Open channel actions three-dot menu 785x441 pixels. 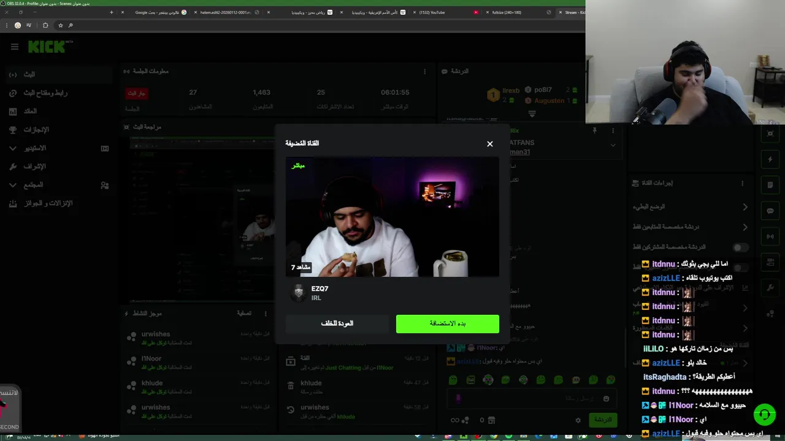[x=742, y=183]
